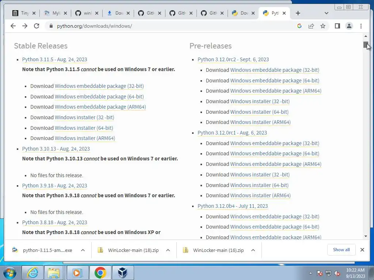Open a new tab
374x280 pixels.
tap(298, 13)
